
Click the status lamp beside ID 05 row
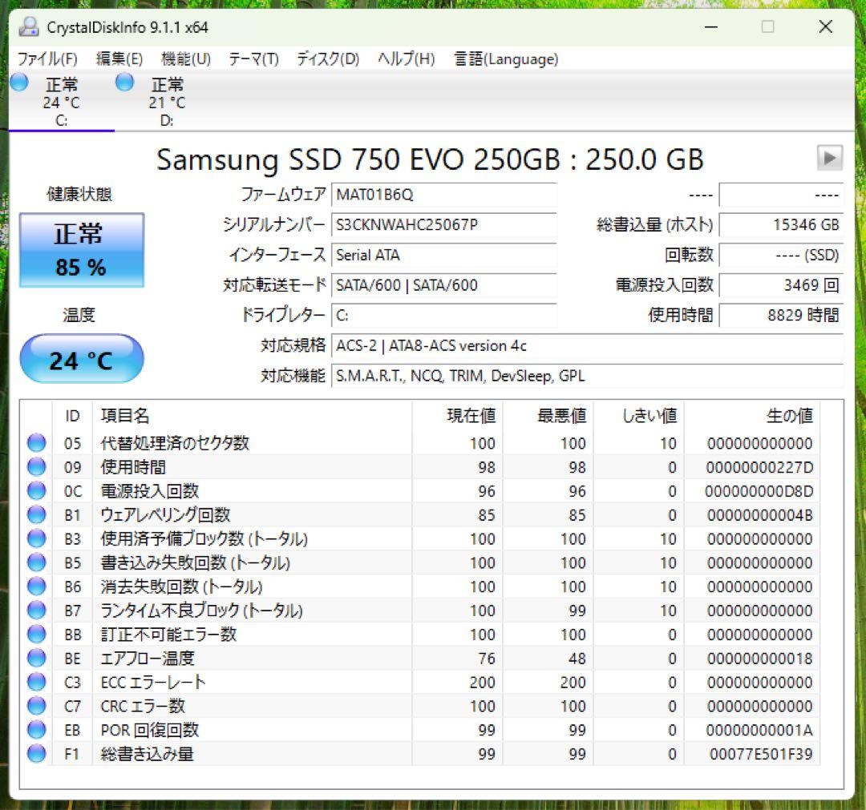pos(35,443)
